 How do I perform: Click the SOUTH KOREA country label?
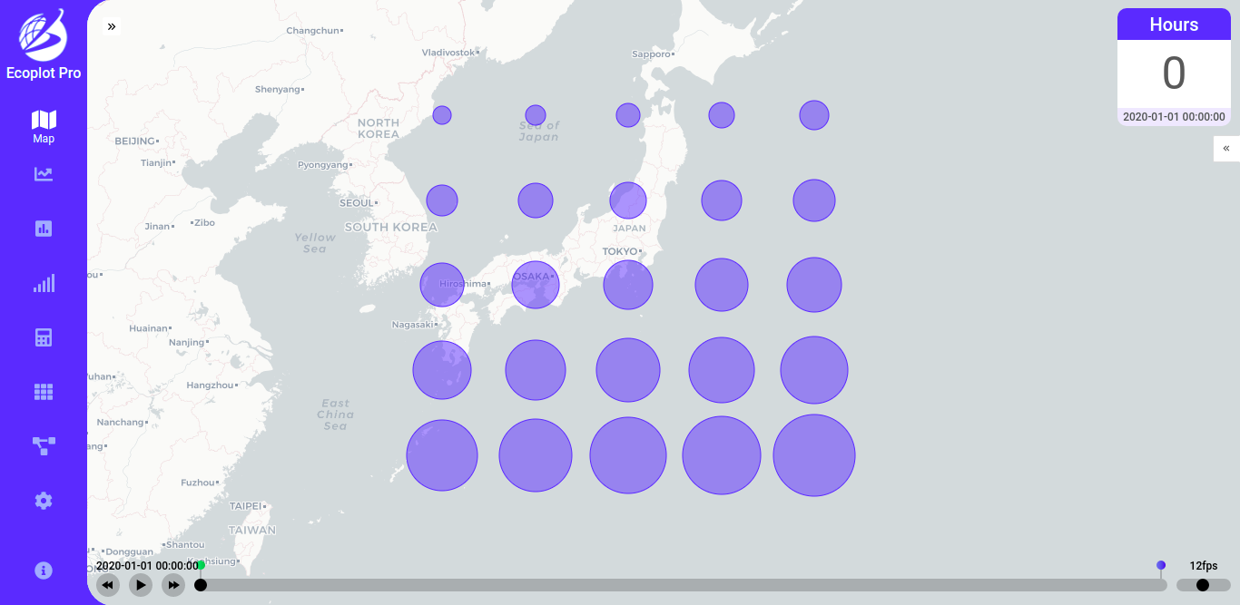(391, 227)
